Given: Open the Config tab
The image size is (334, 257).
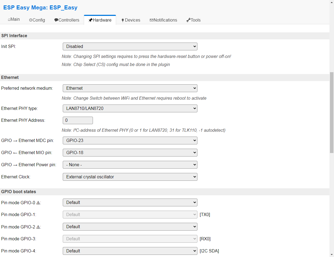Looking at the screenshot, I should coord(37,20).
